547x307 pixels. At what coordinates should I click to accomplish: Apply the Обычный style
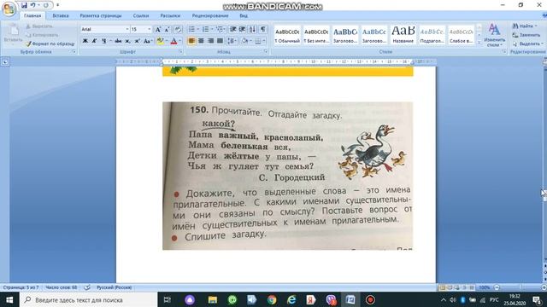(287, 35)
